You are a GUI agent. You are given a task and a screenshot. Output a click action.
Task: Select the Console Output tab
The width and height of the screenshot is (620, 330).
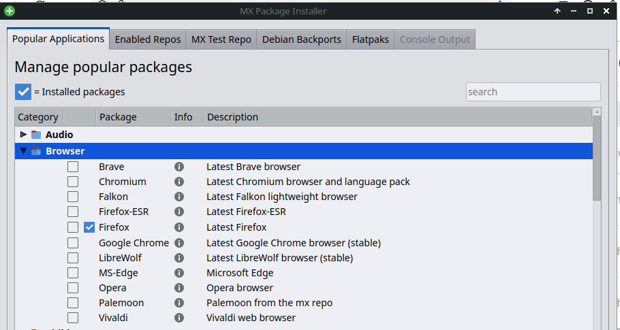435,39
